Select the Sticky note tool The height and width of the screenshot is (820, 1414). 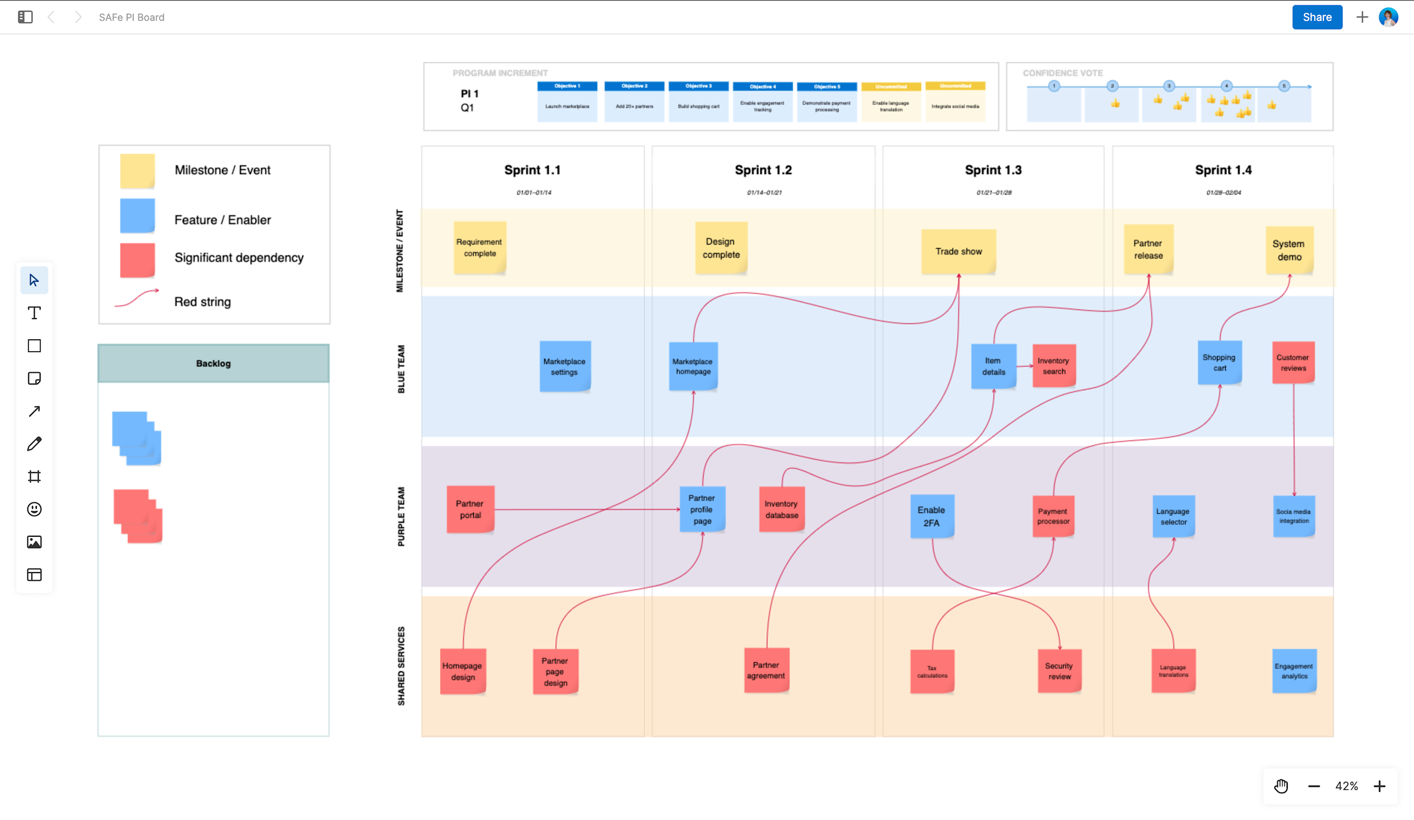[34, 378]
